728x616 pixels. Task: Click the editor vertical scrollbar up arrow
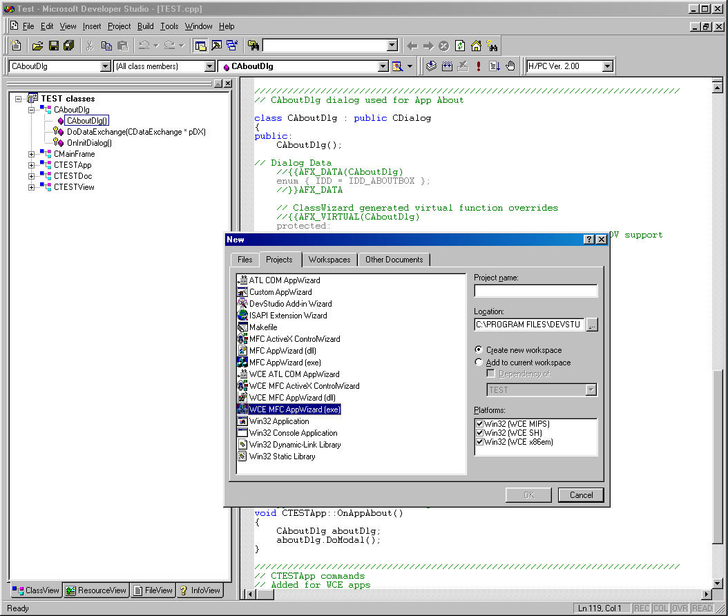[x=718, y=87]
